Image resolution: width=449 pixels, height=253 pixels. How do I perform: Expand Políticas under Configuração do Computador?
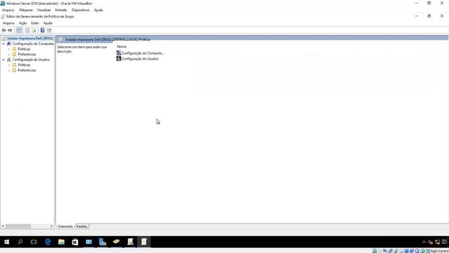point(9,49)
